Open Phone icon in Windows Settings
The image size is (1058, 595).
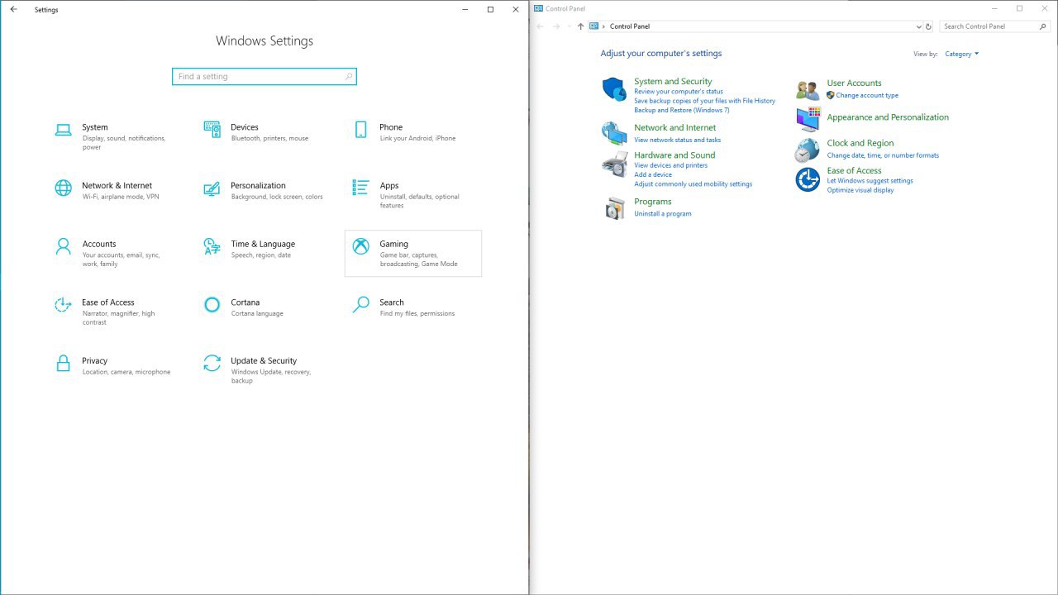coord(360,130)
